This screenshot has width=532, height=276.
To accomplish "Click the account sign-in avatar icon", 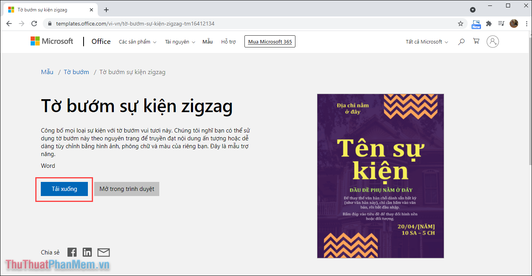I will 492,42.
